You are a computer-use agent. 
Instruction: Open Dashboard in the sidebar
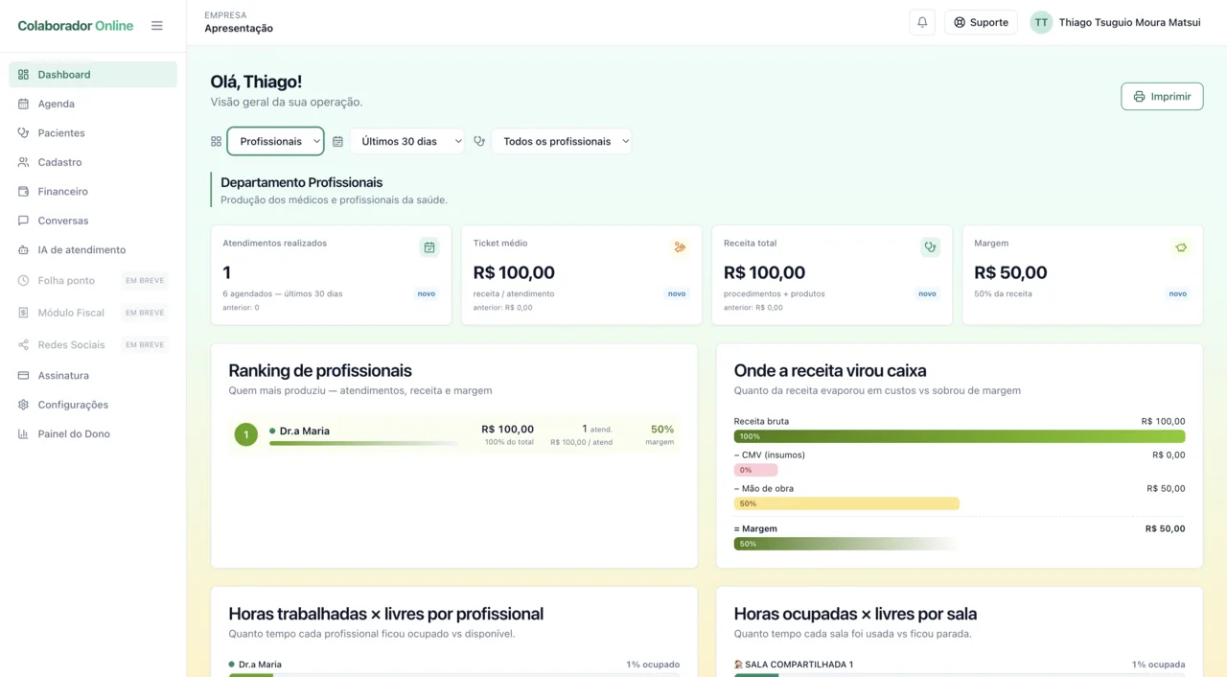click(x=93, y=75)
